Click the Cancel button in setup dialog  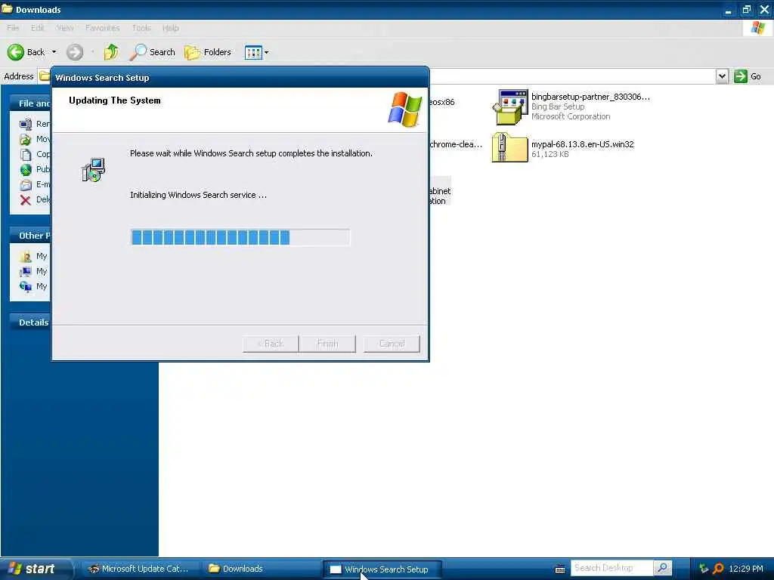click(392, 344)
